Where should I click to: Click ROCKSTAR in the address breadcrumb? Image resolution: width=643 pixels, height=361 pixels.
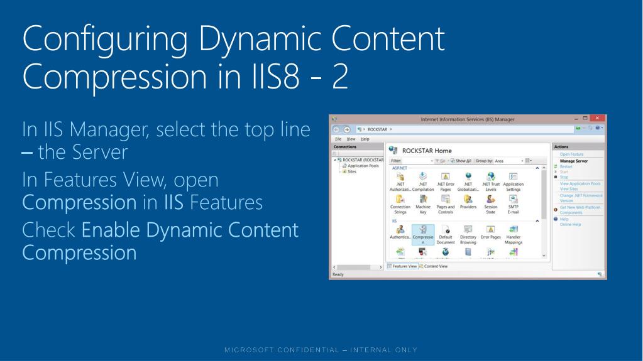pos(377,129)
